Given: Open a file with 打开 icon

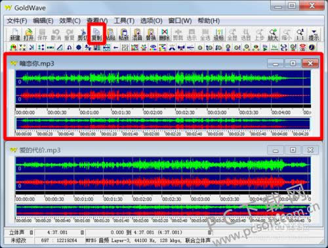Looking at the screenshot, I should 29,35.
